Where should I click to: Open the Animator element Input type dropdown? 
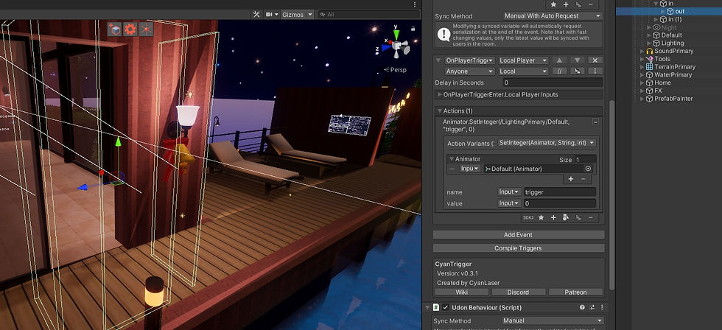tap(470, 169)
